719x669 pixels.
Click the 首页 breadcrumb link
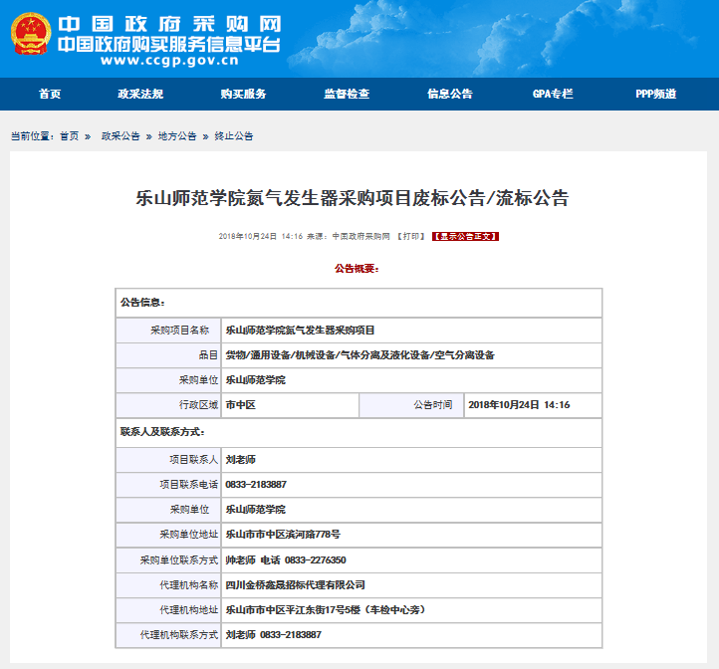(69, 136)
